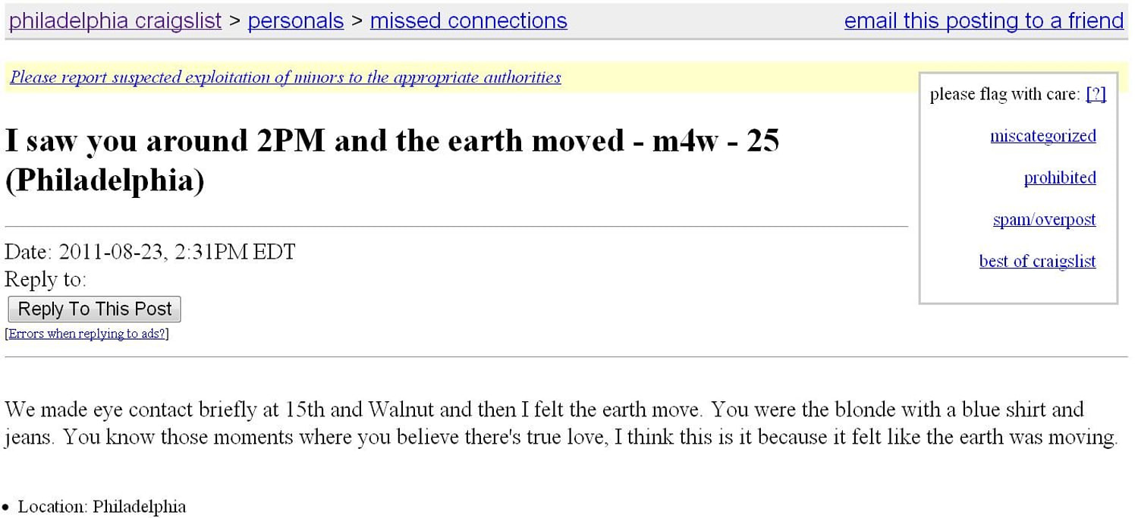Click the separator arrow before missed connections
This screenshot has height=518, width=1138.
pyautogui.click(x=357, y=21)
